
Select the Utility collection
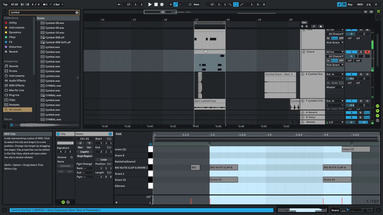coord(13,23)
